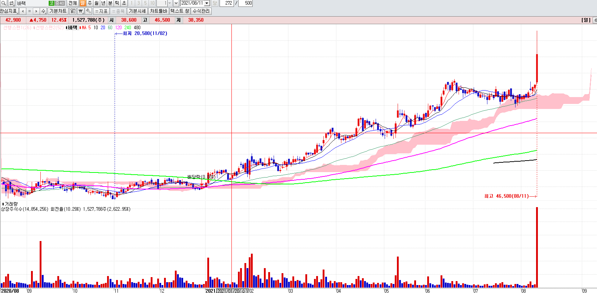Click the 최고 46,500(08/11) high marker
597x293 pixels.
[x=510, y=196]
